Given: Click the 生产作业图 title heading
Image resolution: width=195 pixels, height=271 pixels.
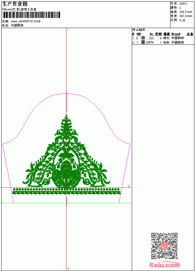Looking at the screenshot, I should point(15,4).
